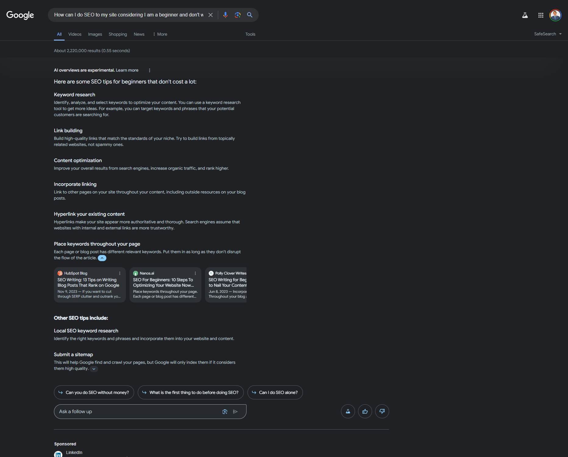This screenshot has height=457, width=568.
Task: Clear the search query text
Action: click(x=210, y=15)
